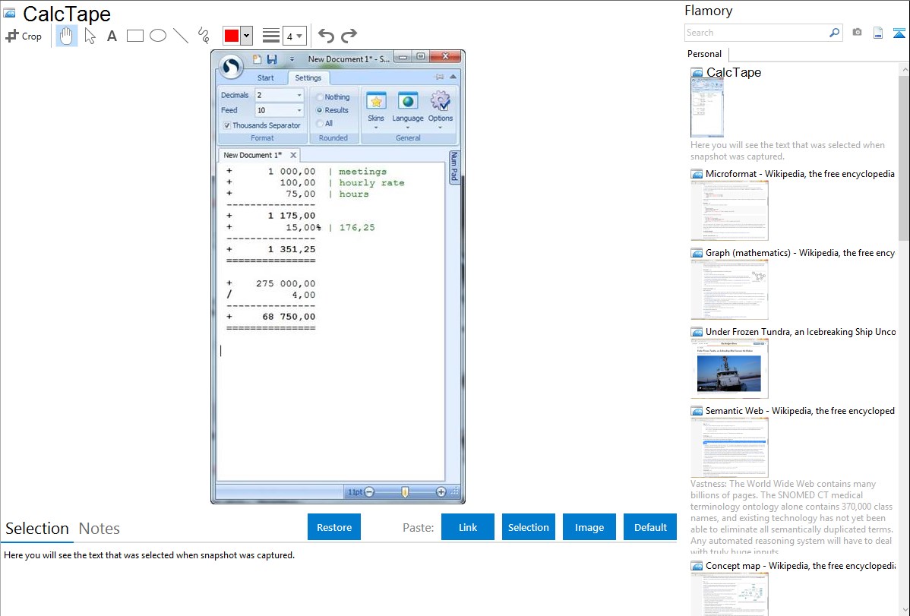Click the font size zoom slider handle

[405, 491]
